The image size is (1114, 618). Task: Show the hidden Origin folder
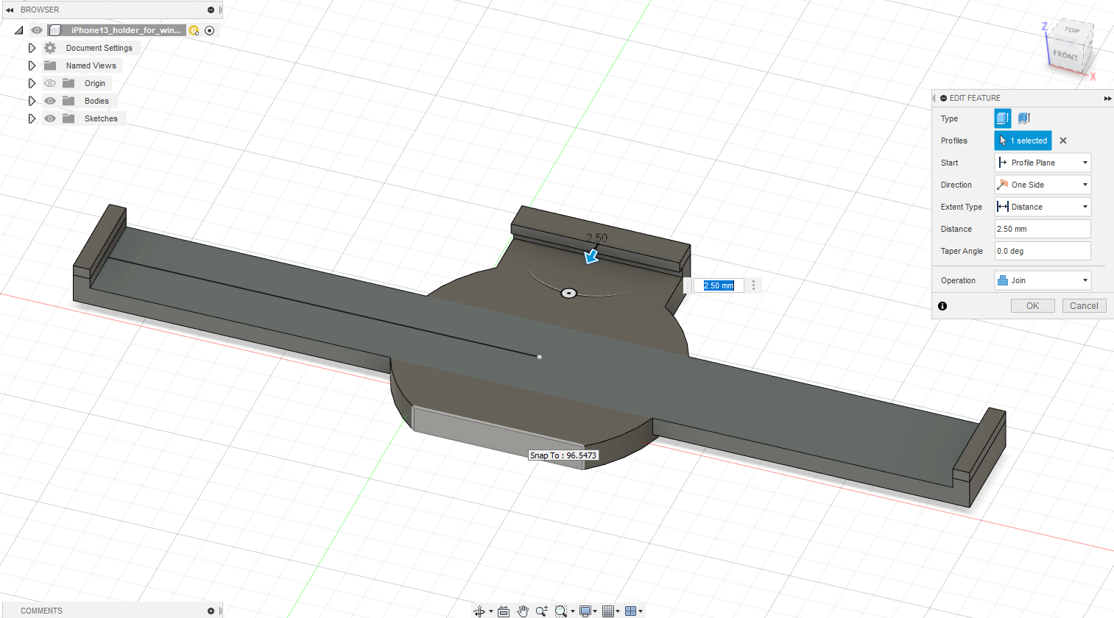(50, 83)
